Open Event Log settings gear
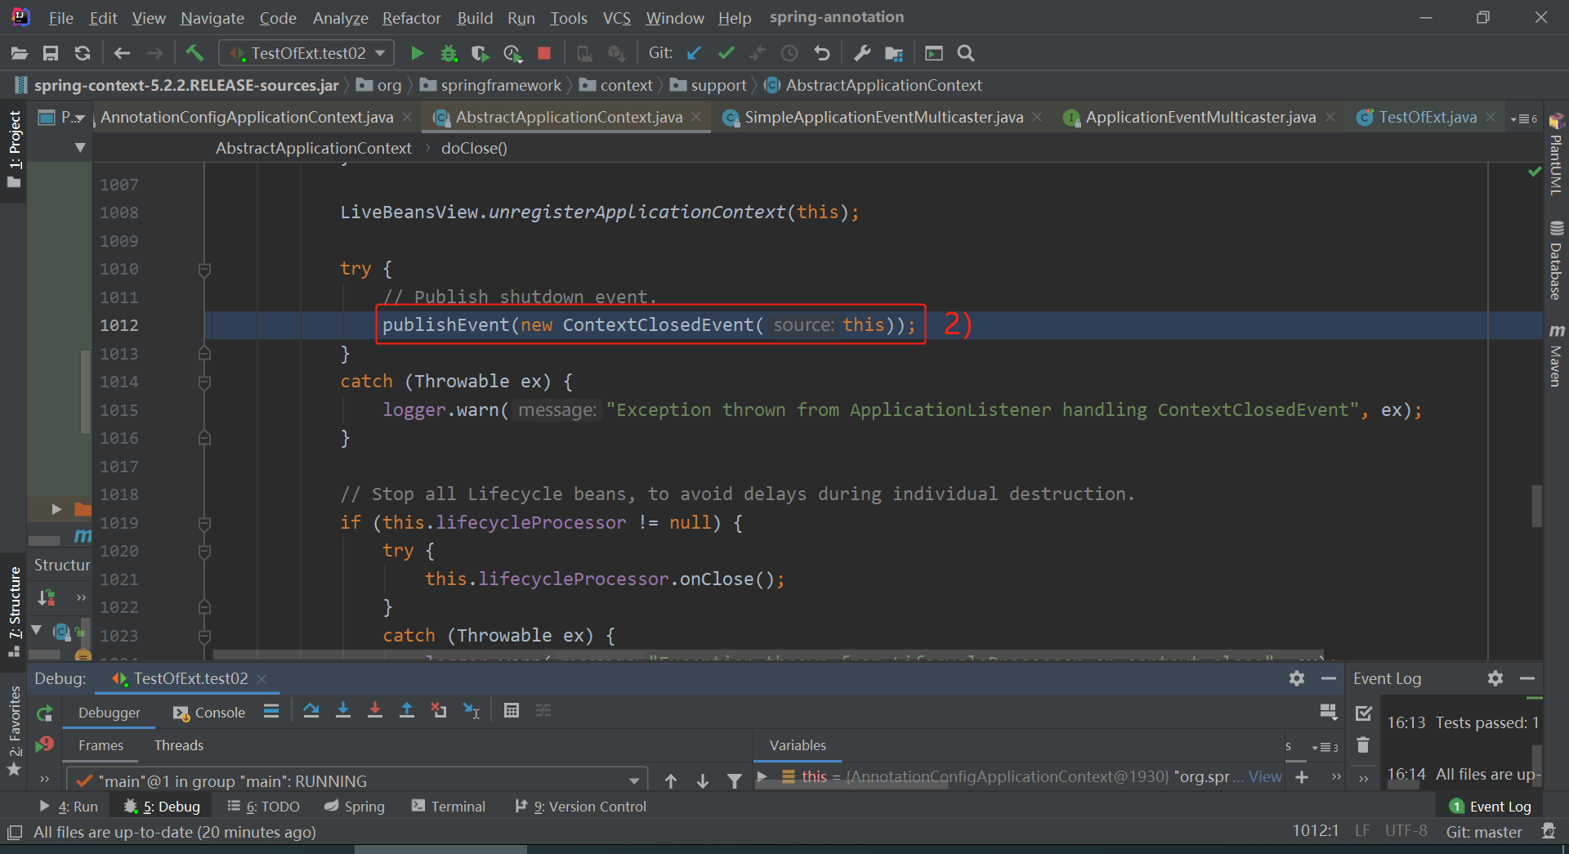Viewport: 1569px width, 854px height. 1495,678
